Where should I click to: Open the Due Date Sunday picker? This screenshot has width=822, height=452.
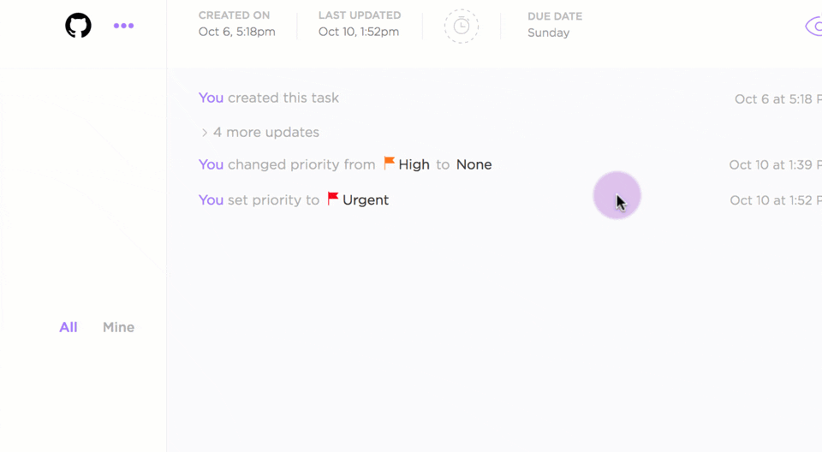548,33
